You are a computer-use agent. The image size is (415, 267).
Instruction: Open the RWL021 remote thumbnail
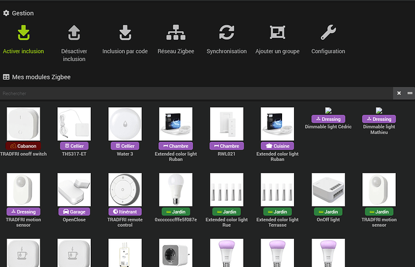tap(227, 124)
